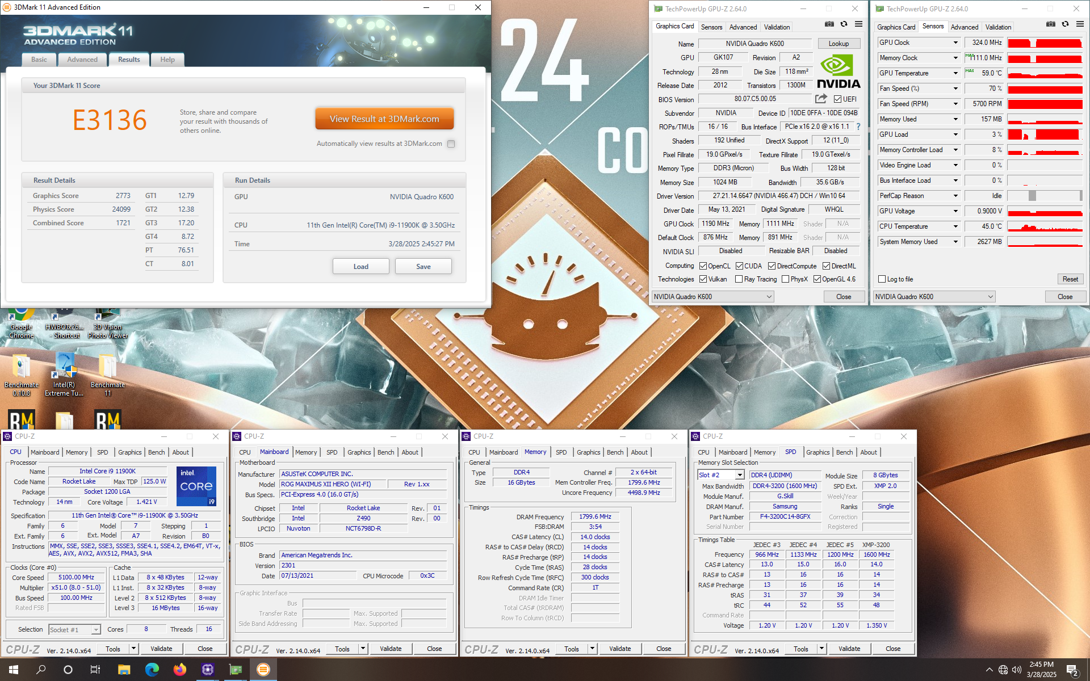Viewport: 1090px width, 681px height.
Task: Expand the GPU Clock sensor dropdown
Action: tap(955, 43)
